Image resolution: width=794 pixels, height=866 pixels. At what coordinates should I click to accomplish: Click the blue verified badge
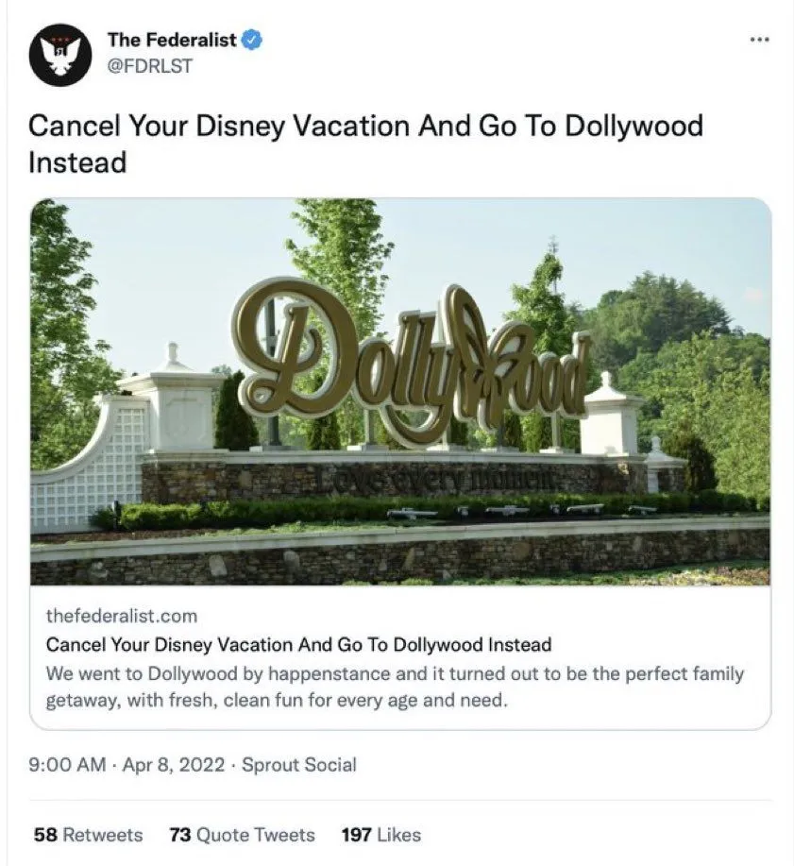[x=252, y=41]
